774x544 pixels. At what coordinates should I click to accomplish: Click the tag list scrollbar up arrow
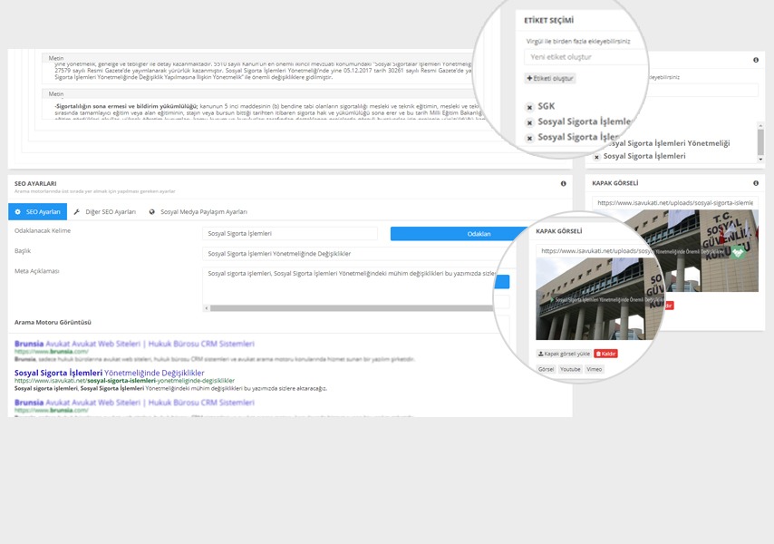pos(760,126)
